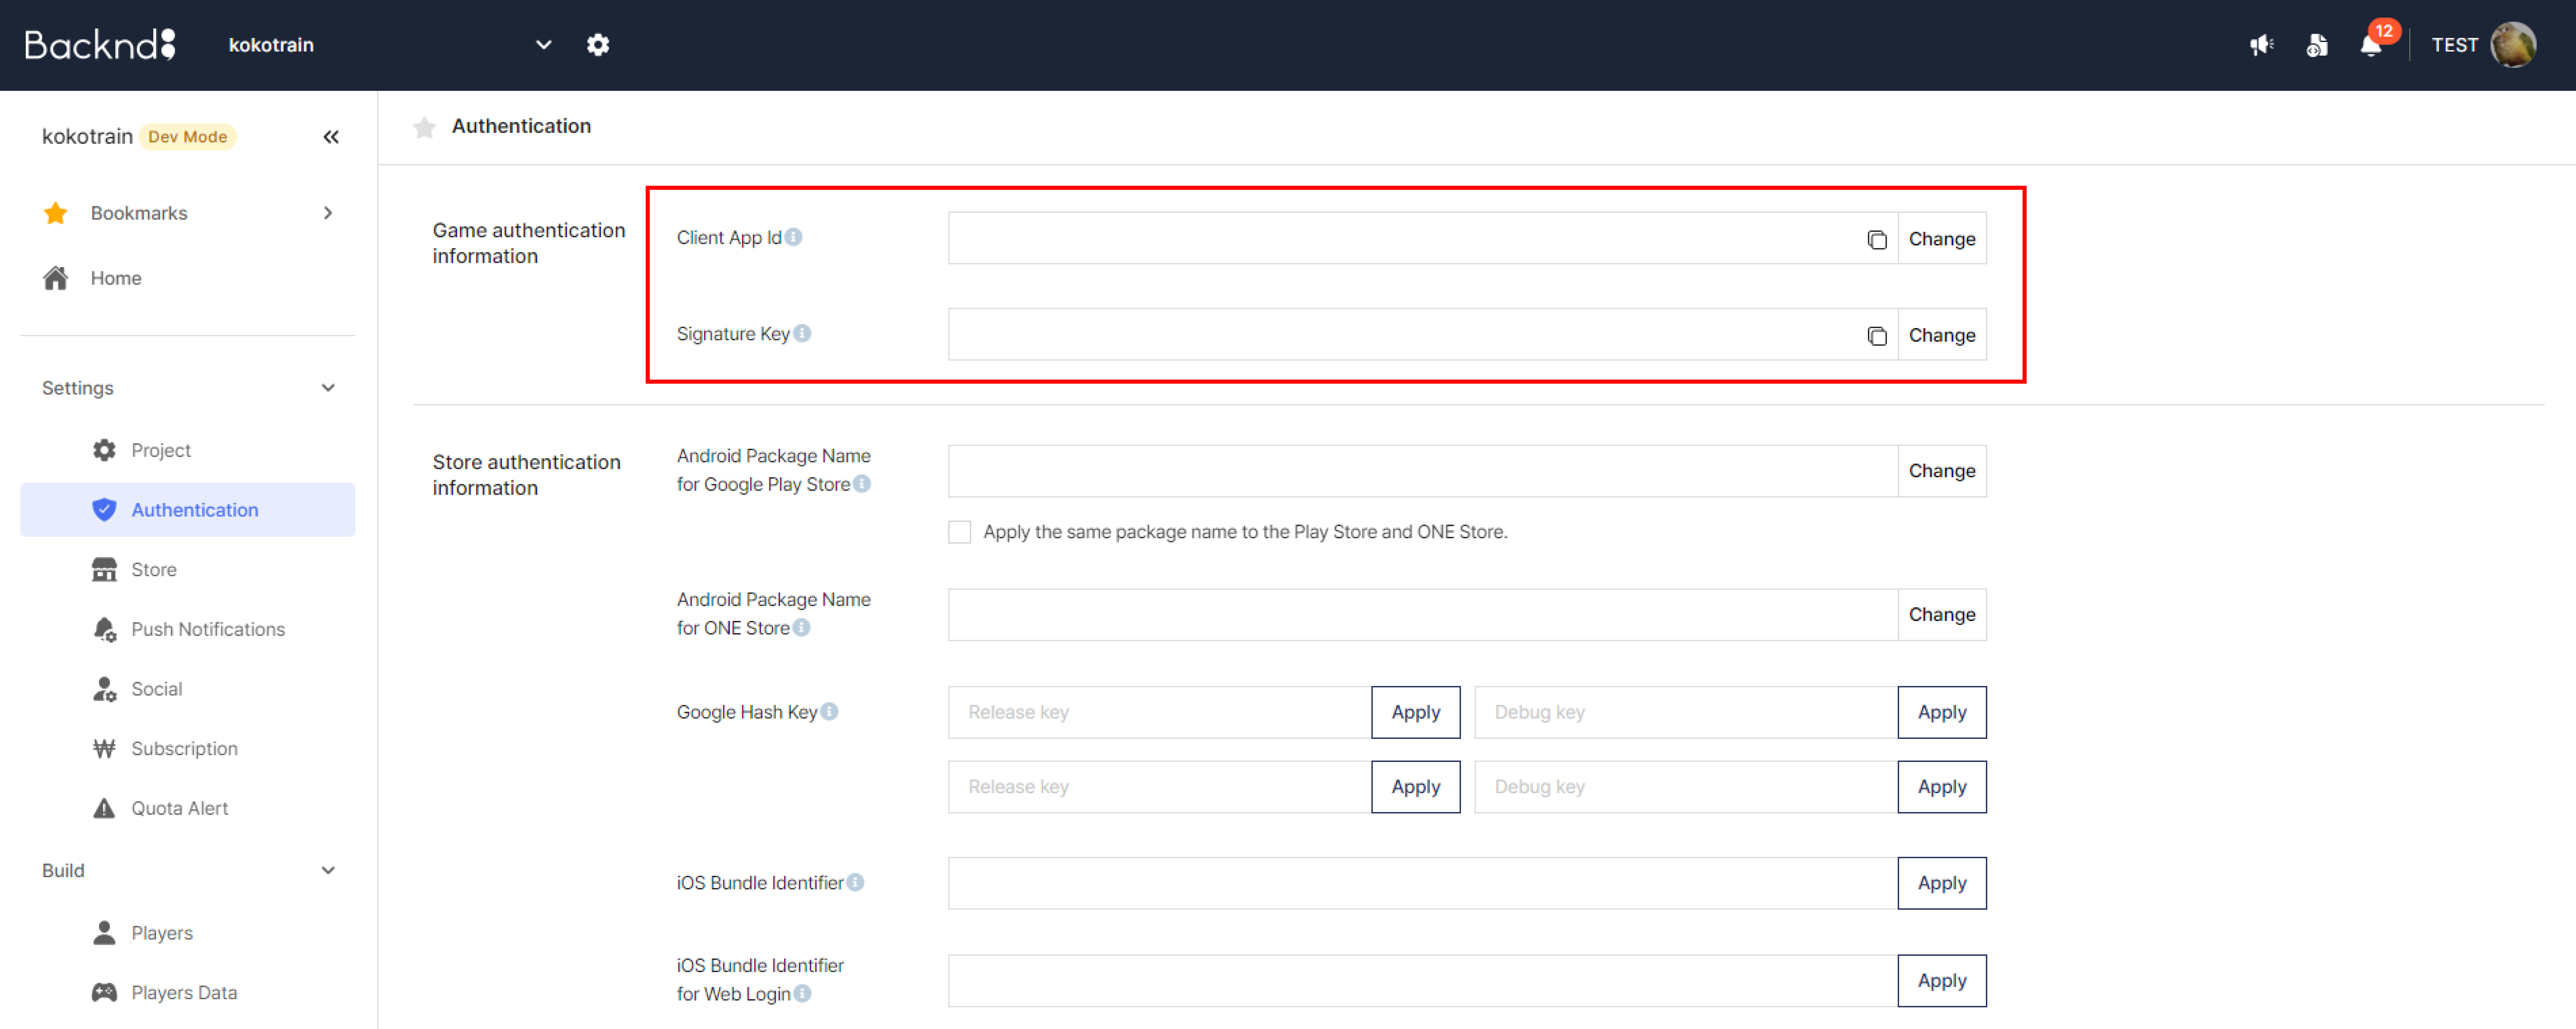Screen dimensions: 2576x1029
Task: Apply iOS Bundle Identifier for Web Login
Action: 1941,981
